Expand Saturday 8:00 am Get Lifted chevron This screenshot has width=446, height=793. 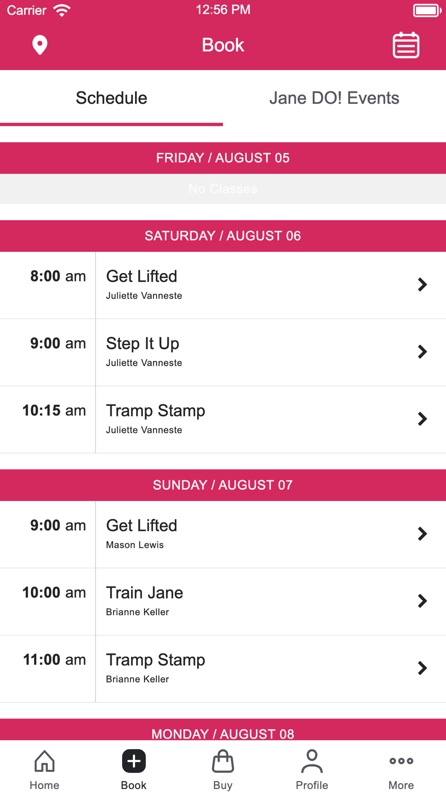(x=422, y=285)
